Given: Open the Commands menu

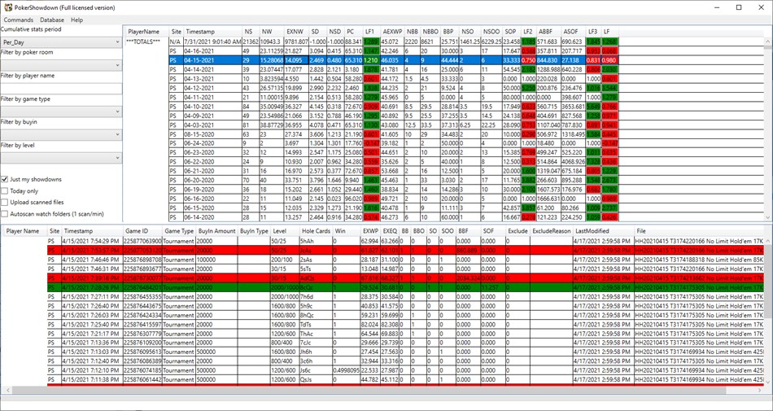Looking at the screenshot, I should click(18, 20).
